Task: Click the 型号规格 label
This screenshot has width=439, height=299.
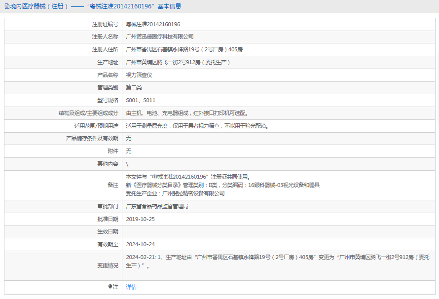Action: [108, 100]
